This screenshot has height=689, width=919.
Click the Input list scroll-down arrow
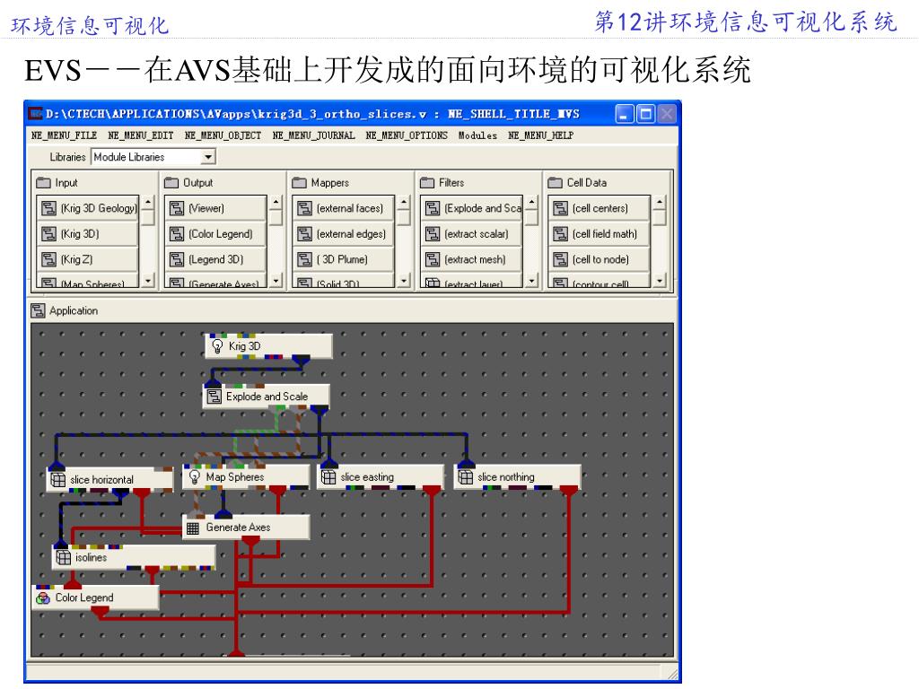(148, 281)
